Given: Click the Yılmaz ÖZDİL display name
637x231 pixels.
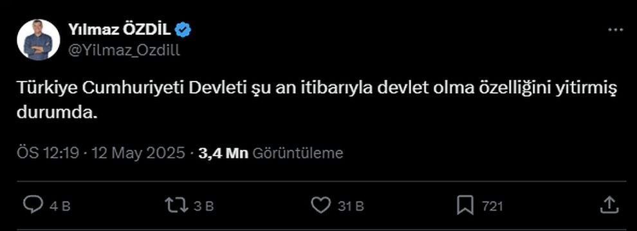Looking at the screenshot, I should [x=120, y=30].
